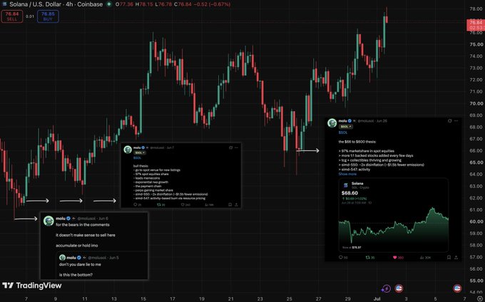This screenshot has height=302, width=485.
Task: Click the quoted Jun 5 tweet's molu avatar
Action: point(62,257)
